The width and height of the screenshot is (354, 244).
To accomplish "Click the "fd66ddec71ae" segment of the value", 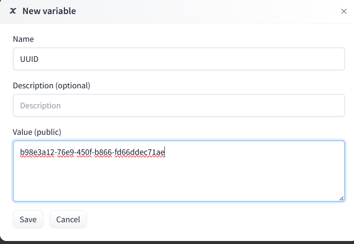I will [139, 152].
